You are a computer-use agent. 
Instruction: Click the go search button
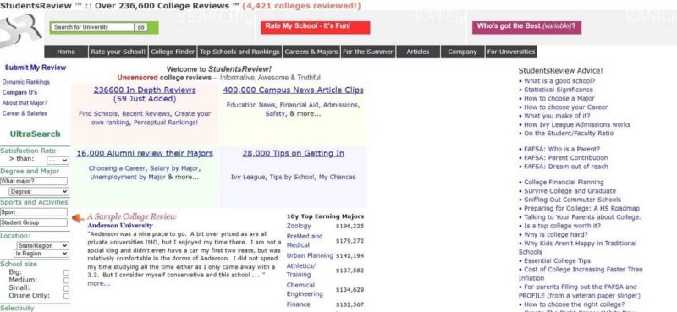pyautogui.click(x=140, y=27)
